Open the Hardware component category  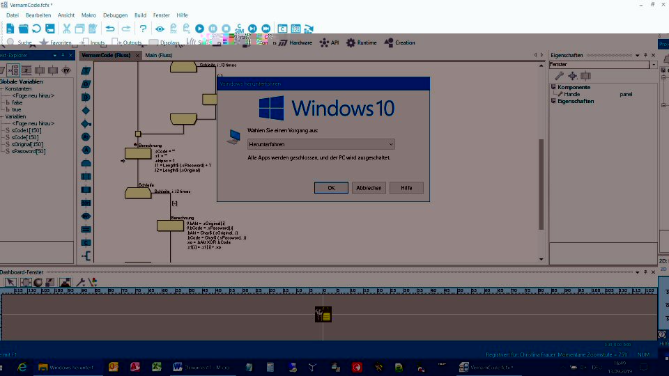click(295, 42)
